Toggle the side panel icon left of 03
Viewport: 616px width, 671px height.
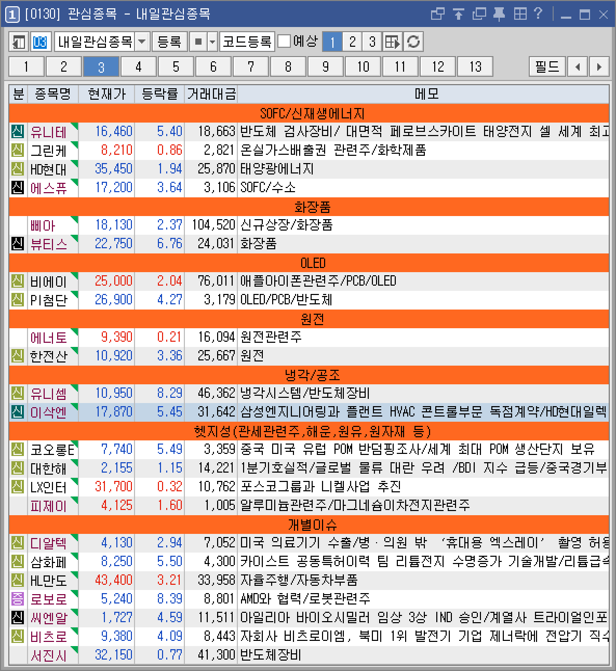click(19, 42)
